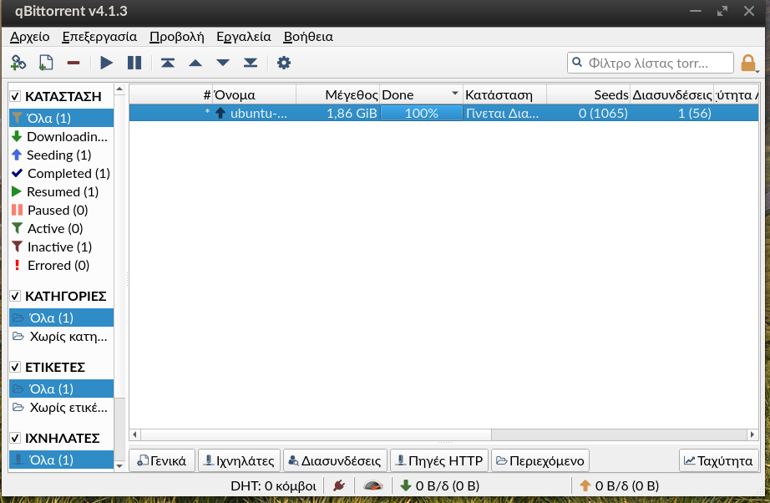Open the Εργαλεία menu

tap(244, 37)
